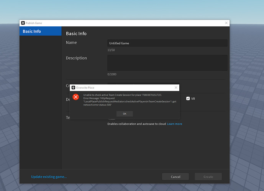Click the 13/50 character count text
The height and width of the screenshot is (191, 264).
[x=111, y=50]
